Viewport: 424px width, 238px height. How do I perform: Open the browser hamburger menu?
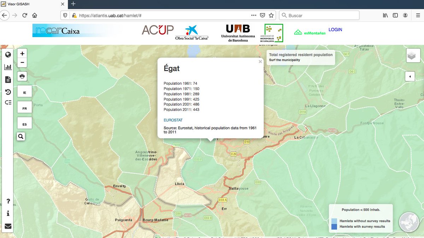[418, 16]
